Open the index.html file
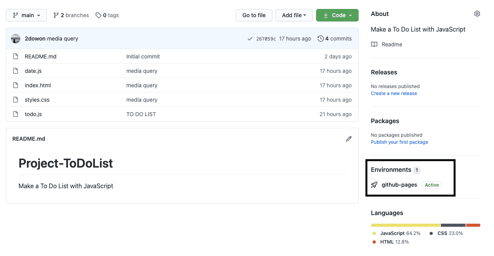This screenshot has height=256, width=494. (x=38, y=85)
